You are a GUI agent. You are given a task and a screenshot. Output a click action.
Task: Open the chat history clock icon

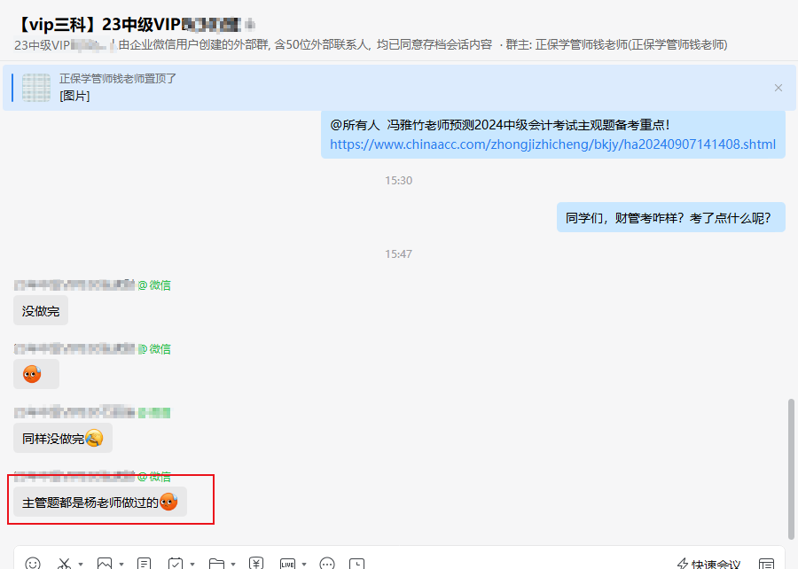[x=356, y=564]
